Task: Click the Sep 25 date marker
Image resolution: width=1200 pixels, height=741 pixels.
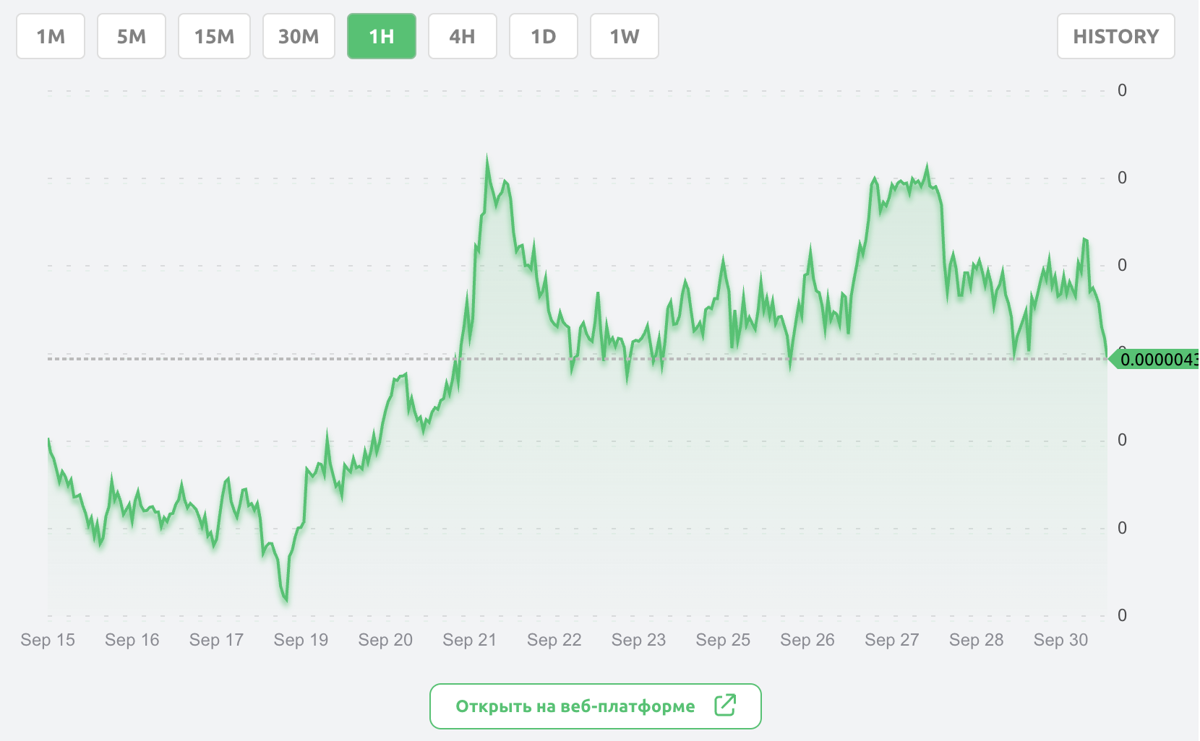Action: pyautogui.click(x=723, y=640)
